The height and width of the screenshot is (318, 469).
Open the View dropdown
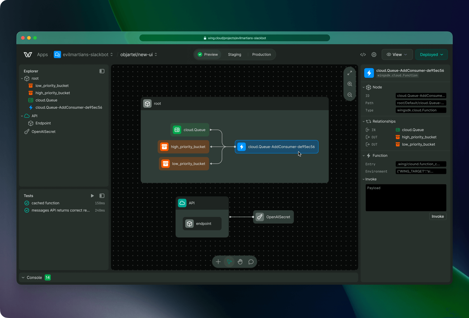397,54
